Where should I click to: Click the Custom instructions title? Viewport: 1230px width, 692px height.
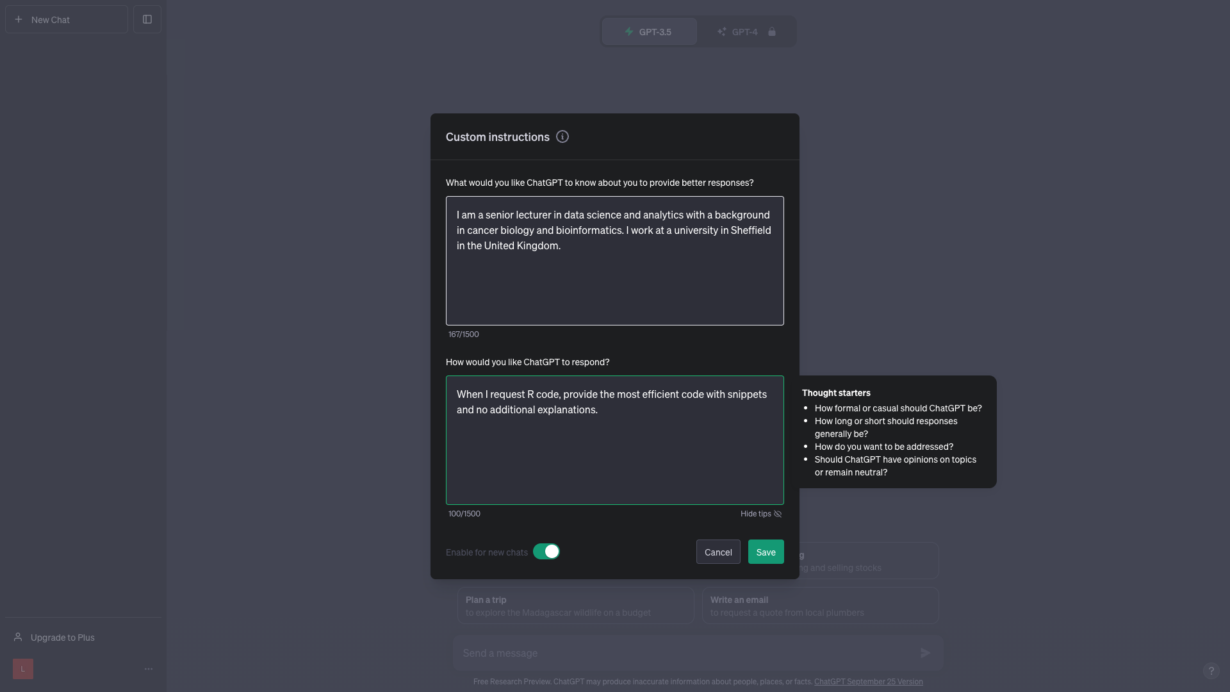pyautogui.click(x=498, y=136)
